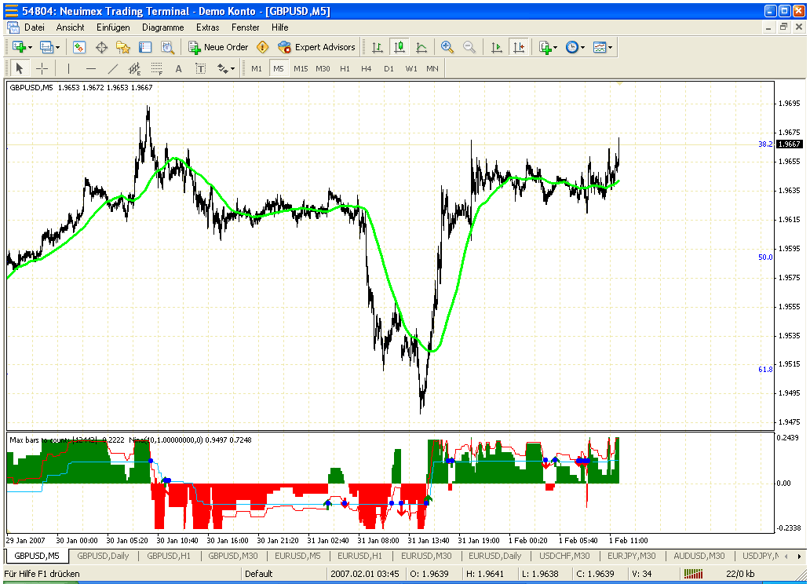Open the Diagramme menu
Viewport: 810px width, 584px height.
pos(162,27)
